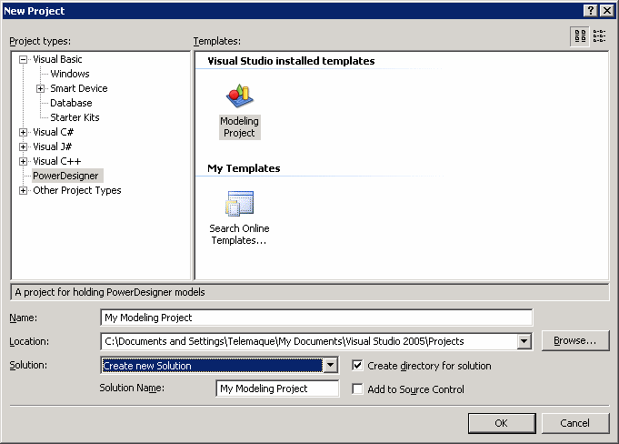Select the Modeling Project template icon
Image resolution: width=619 pixels, height=444 pixels.
point(239,96)
